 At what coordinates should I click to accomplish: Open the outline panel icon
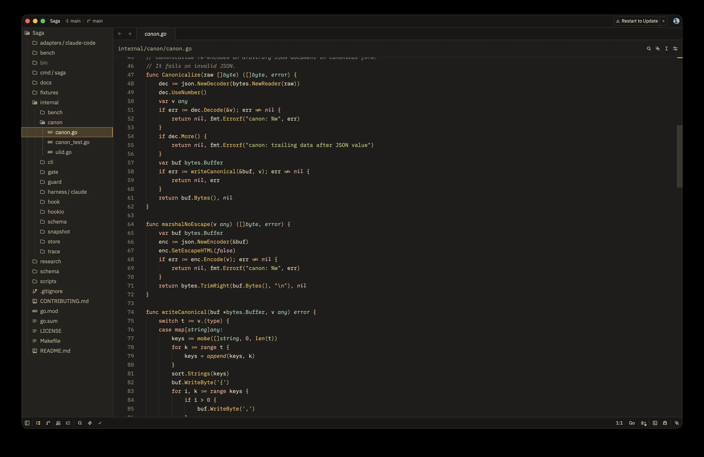68,423
